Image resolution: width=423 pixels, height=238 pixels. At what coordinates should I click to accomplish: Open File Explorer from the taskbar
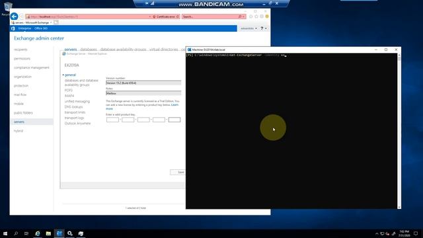click(x=48, y=233)
